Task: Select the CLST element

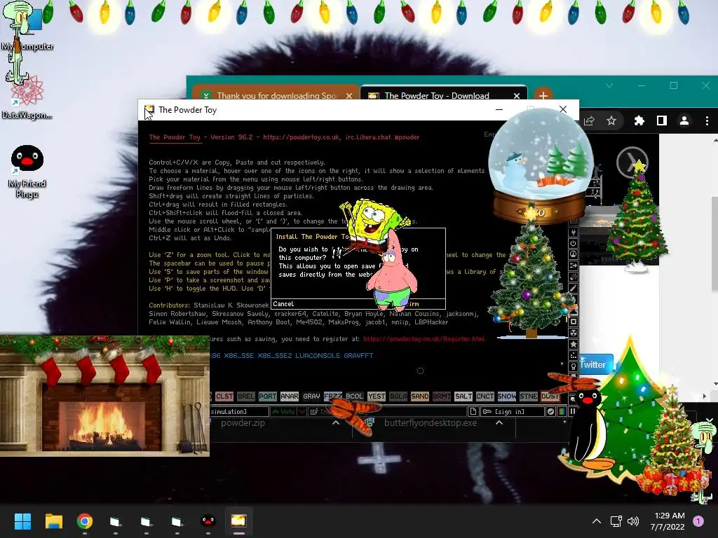Action: (x=224, y=396)
